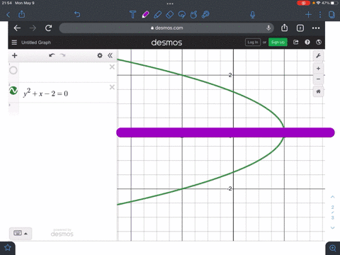Add a new expression item
Viewport: 340px width, 255px height.
(x=15, y=55)
